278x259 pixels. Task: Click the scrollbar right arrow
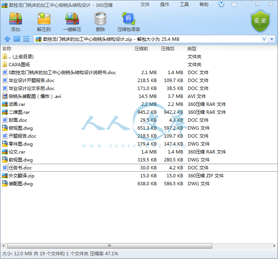275,246
